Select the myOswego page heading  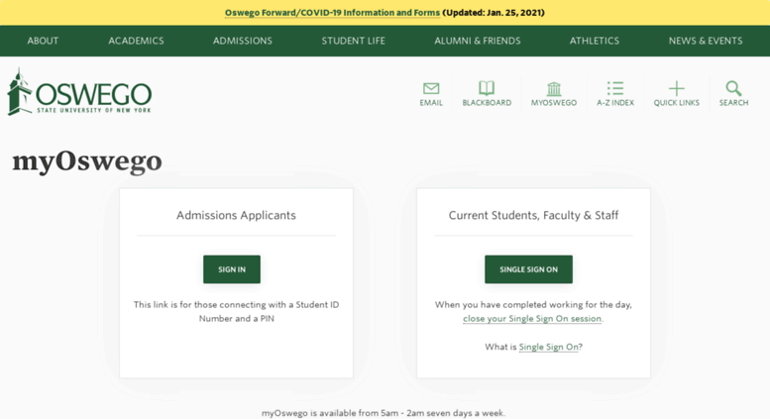[x=87, y=160]
